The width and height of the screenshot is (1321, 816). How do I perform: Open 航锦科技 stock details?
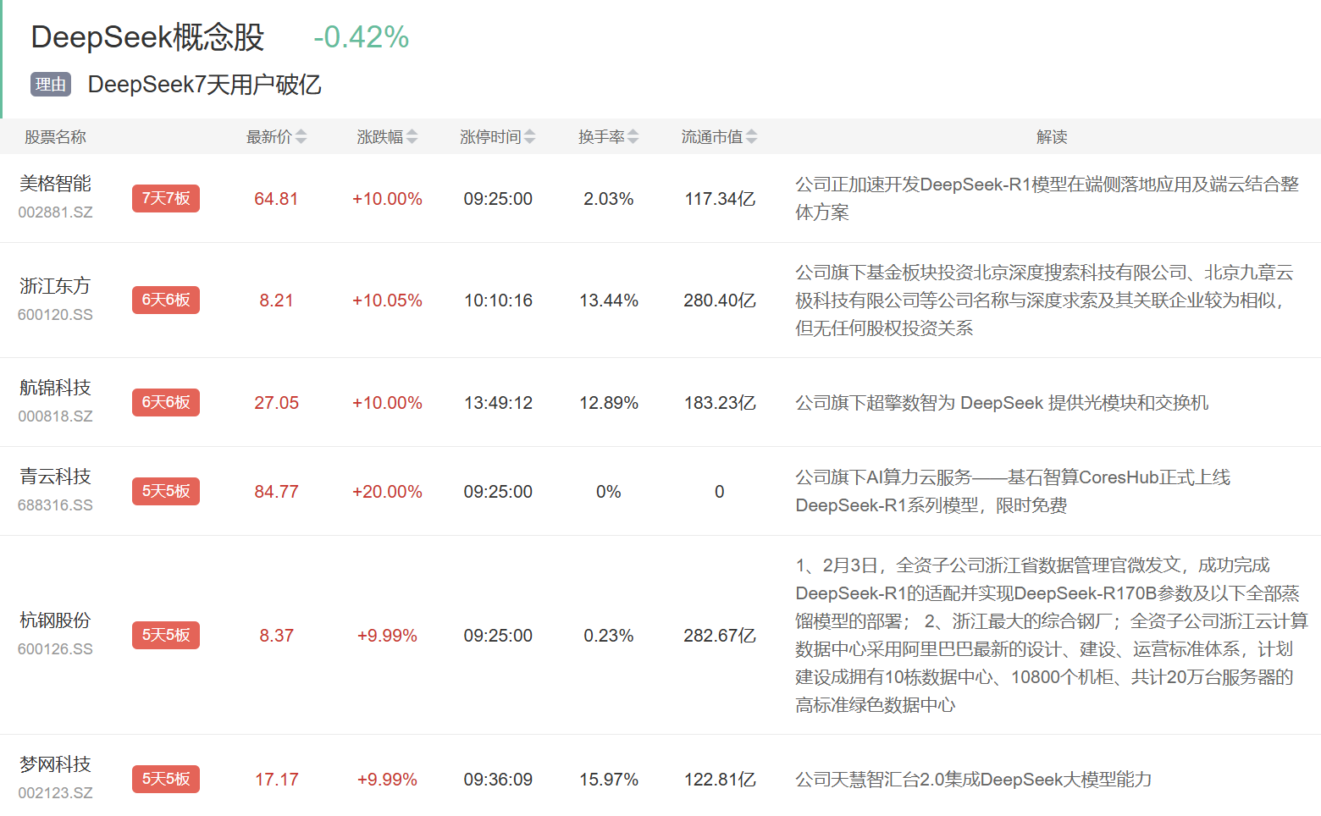[55, 388]
